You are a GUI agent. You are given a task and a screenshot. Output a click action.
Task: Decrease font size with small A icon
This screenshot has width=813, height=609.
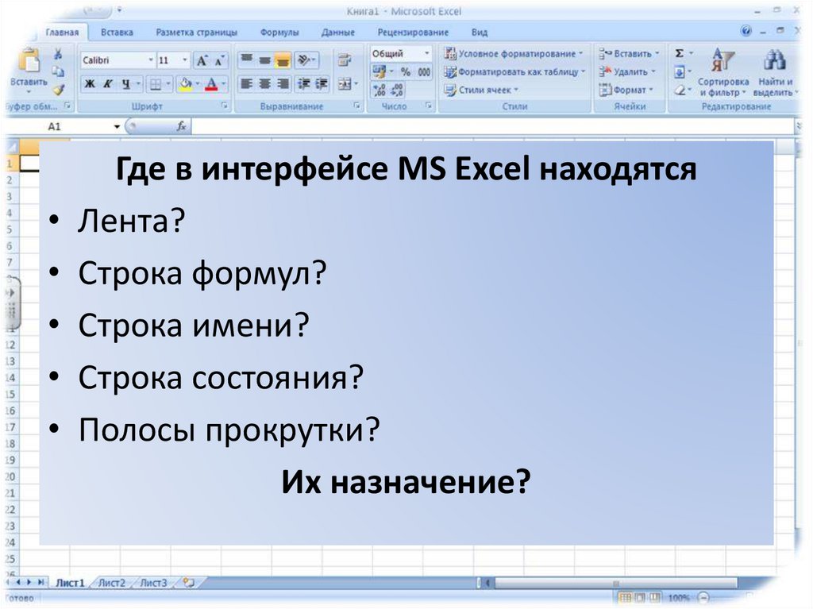pyautogui.click(x=219, y=60)
